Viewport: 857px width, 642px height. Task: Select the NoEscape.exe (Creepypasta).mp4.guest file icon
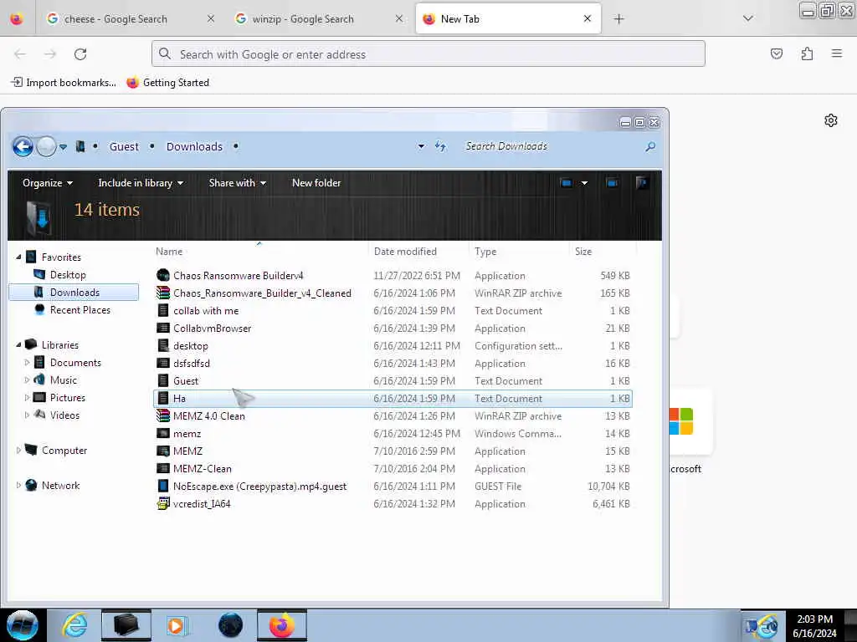pos(163,486)
